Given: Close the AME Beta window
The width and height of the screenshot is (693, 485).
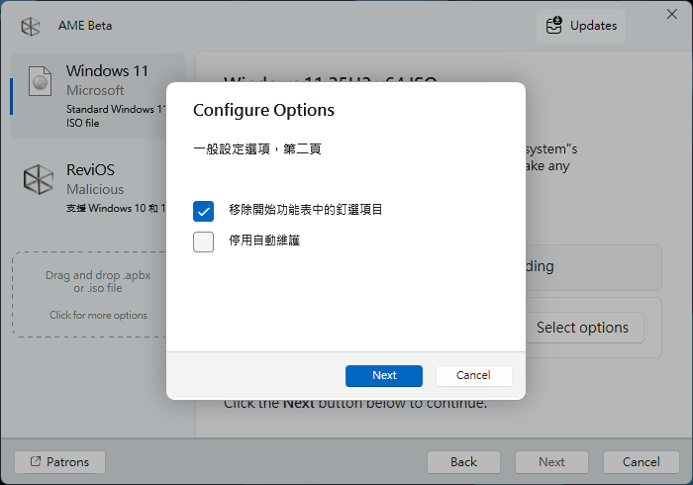Looking at the screenshot, I should [676, 8].
